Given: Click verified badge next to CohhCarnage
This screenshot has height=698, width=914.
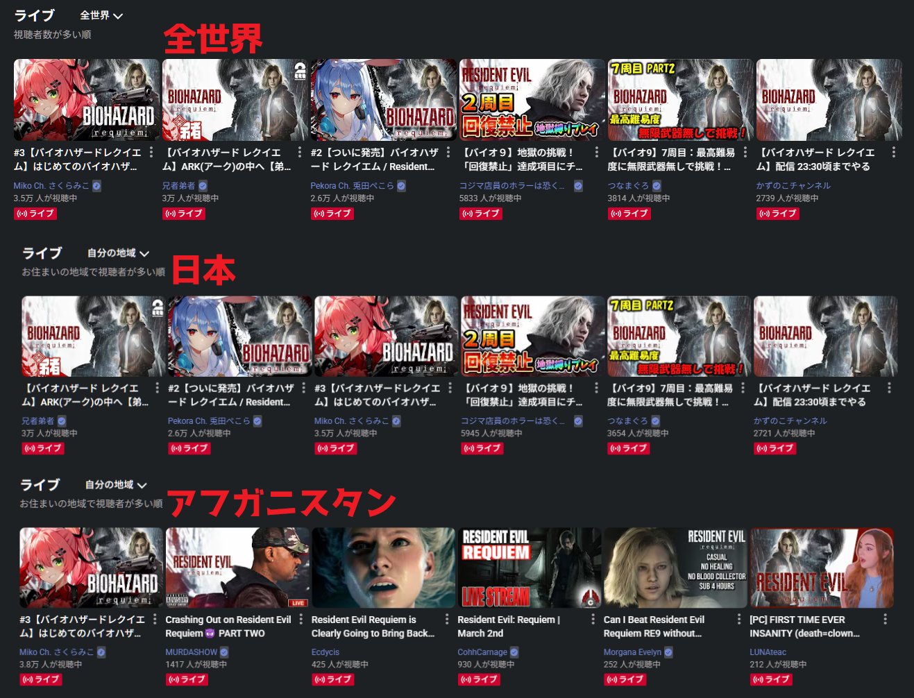Looking at the screenshot, I should pos(514,652).
